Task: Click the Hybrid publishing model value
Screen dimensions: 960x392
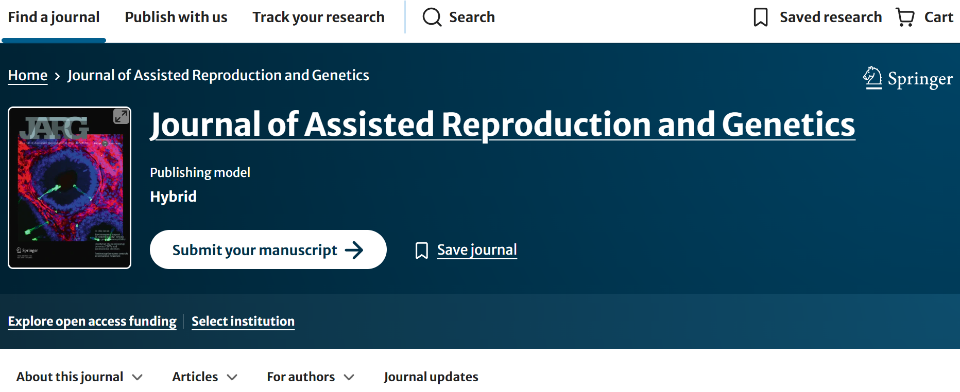Action: (x=173, y=197)
